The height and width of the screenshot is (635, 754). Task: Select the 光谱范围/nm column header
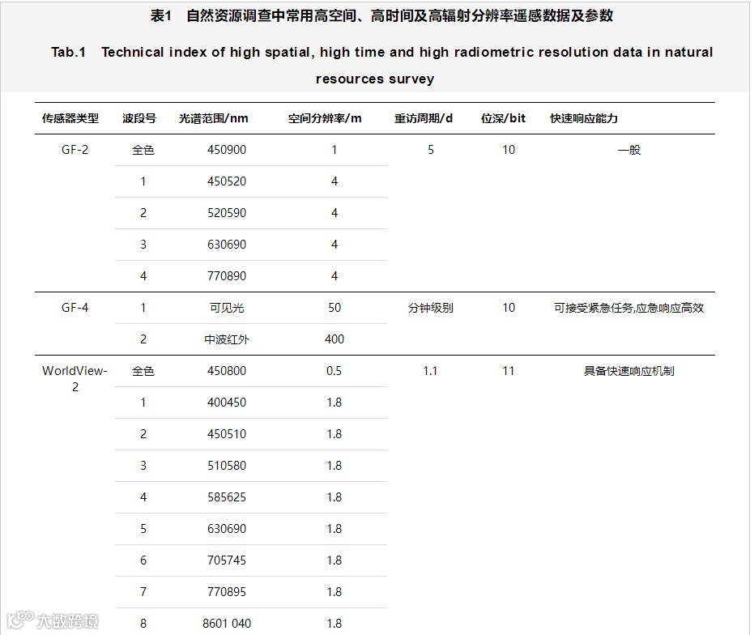coord(214,118)
